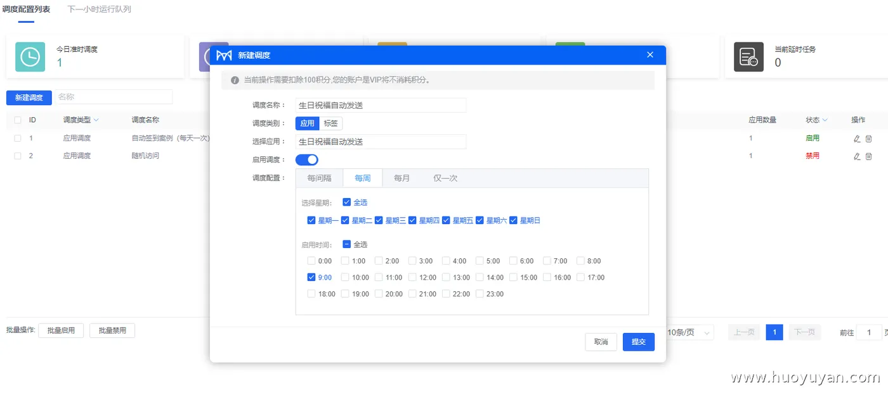
Task: Close the 新建调度 dialog
Action: coord(650,55)
